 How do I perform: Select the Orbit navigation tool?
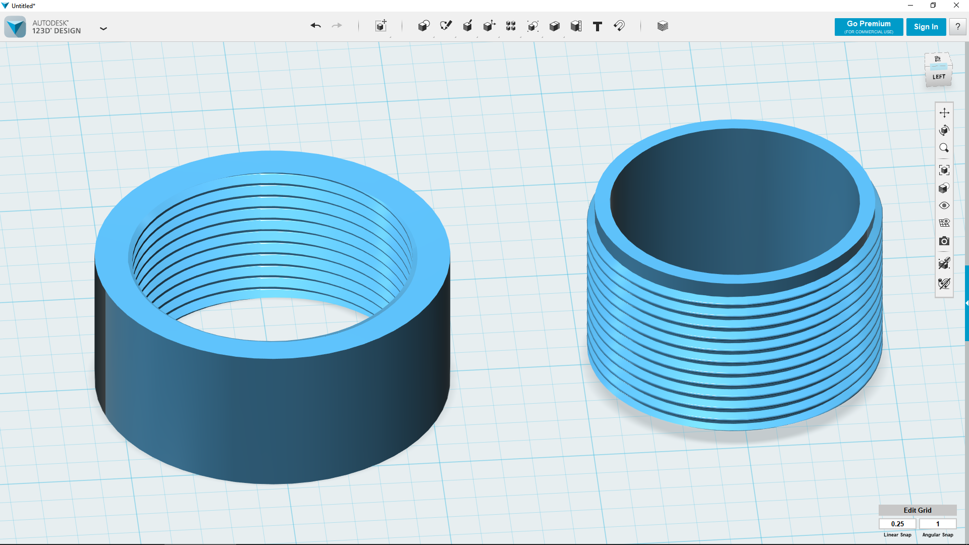click(944, 130)
